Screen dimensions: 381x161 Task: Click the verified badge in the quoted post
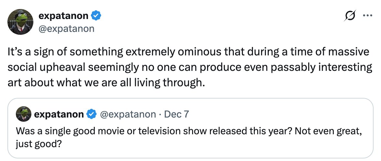(x=92, y=114)
